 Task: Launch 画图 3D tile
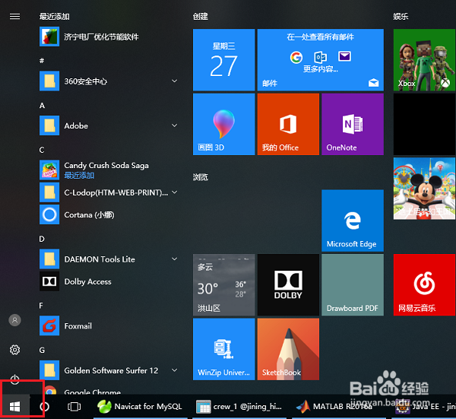tap(224, 124)
